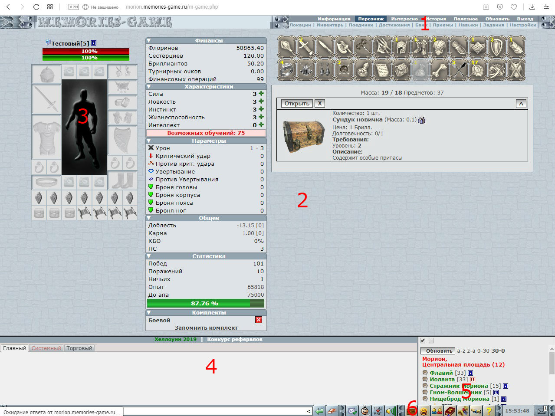Open the gold coins stack icon

pos(424,410)
